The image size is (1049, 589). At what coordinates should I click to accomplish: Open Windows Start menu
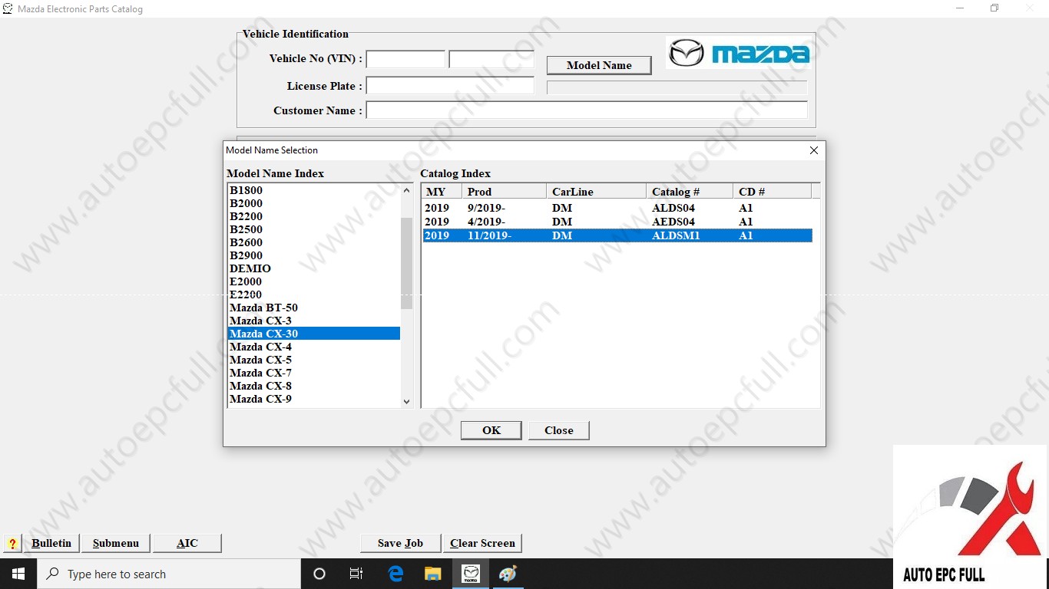[18, 574]
